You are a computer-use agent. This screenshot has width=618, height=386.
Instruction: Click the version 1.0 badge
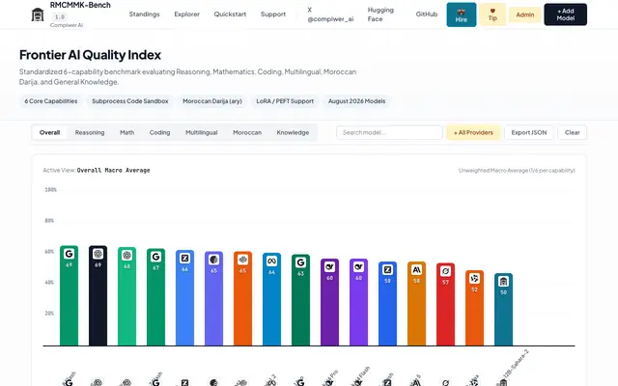tap(60, 17)
